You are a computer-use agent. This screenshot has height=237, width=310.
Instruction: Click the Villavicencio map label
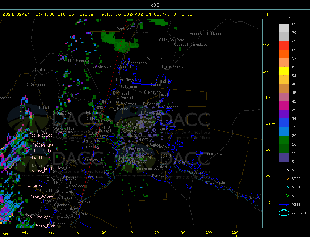76,61
